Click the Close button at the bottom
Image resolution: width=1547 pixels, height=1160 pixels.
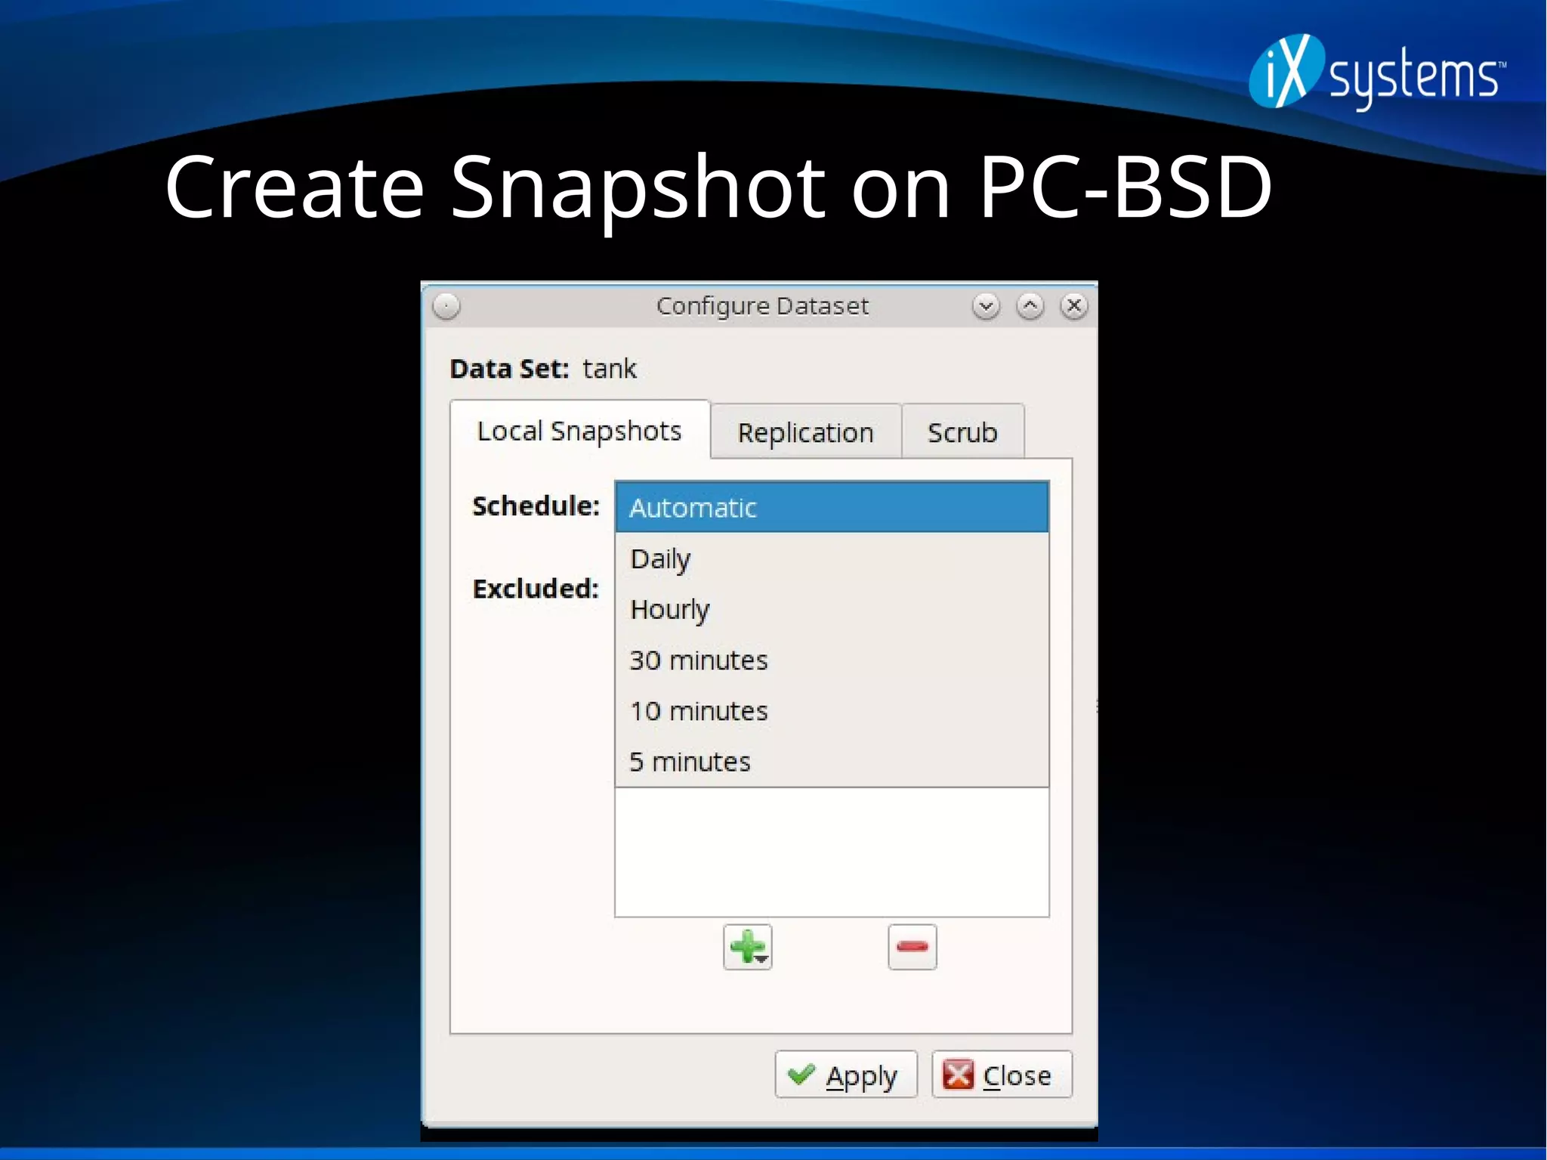[x=1002, y=1075]
